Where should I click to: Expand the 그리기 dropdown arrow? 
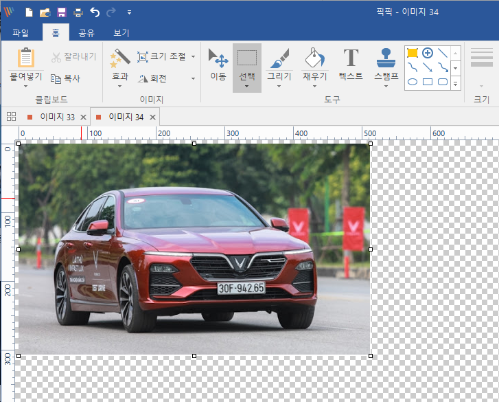(279, 87)
